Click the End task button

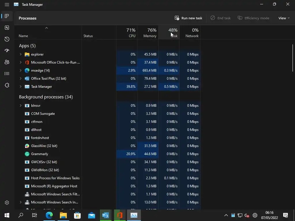tap(220, 18)
